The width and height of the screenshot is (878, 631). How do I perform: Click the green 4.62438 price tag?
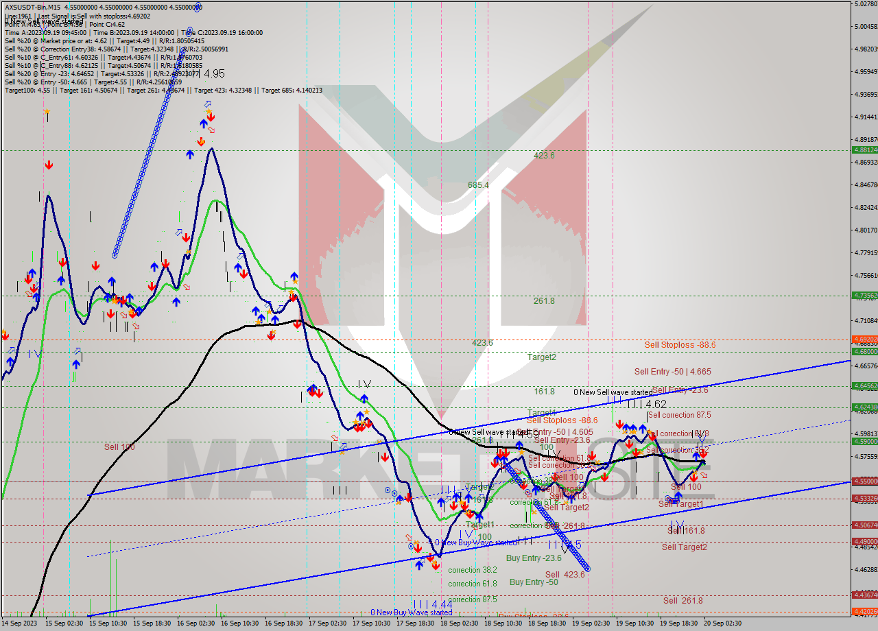pyautogui.click(x=864, y=407)
